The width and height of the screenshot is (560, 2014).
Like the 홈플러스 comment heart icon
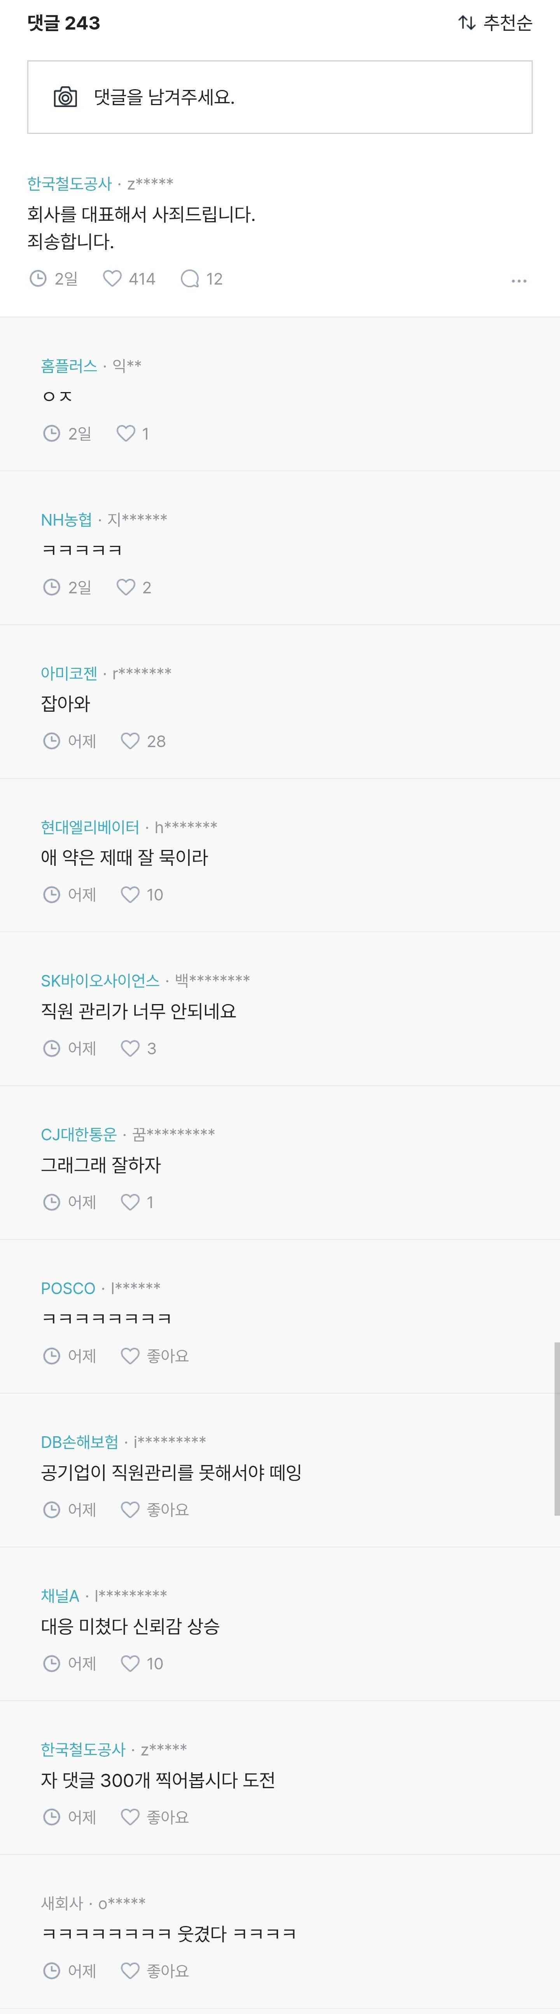pyautogui.click(x=126, y=433)
